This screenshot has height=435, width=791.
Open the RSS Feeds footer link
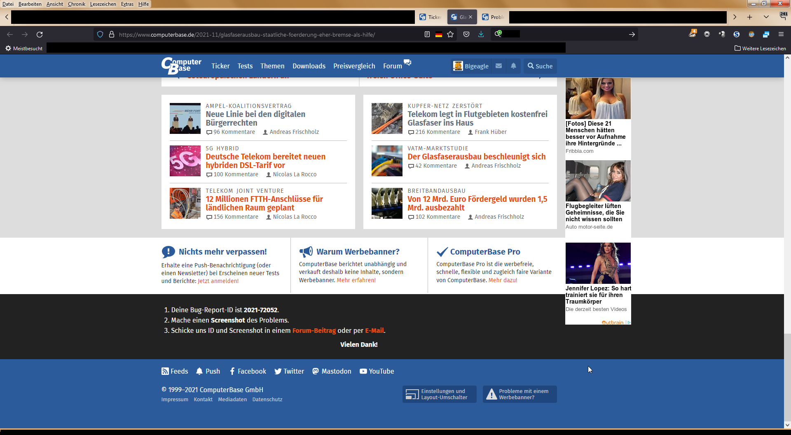pyautogui.click(x=175, y=371)
